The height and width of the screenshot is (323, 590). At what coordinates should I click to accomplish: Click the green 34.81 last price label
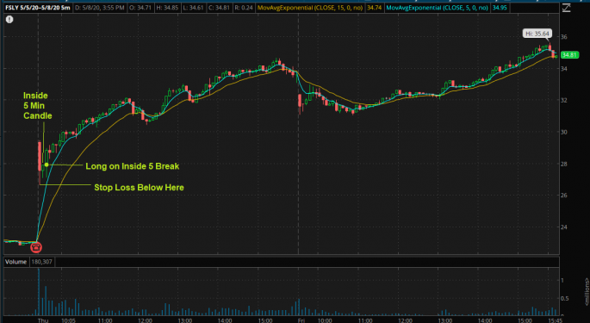[569, 55]
